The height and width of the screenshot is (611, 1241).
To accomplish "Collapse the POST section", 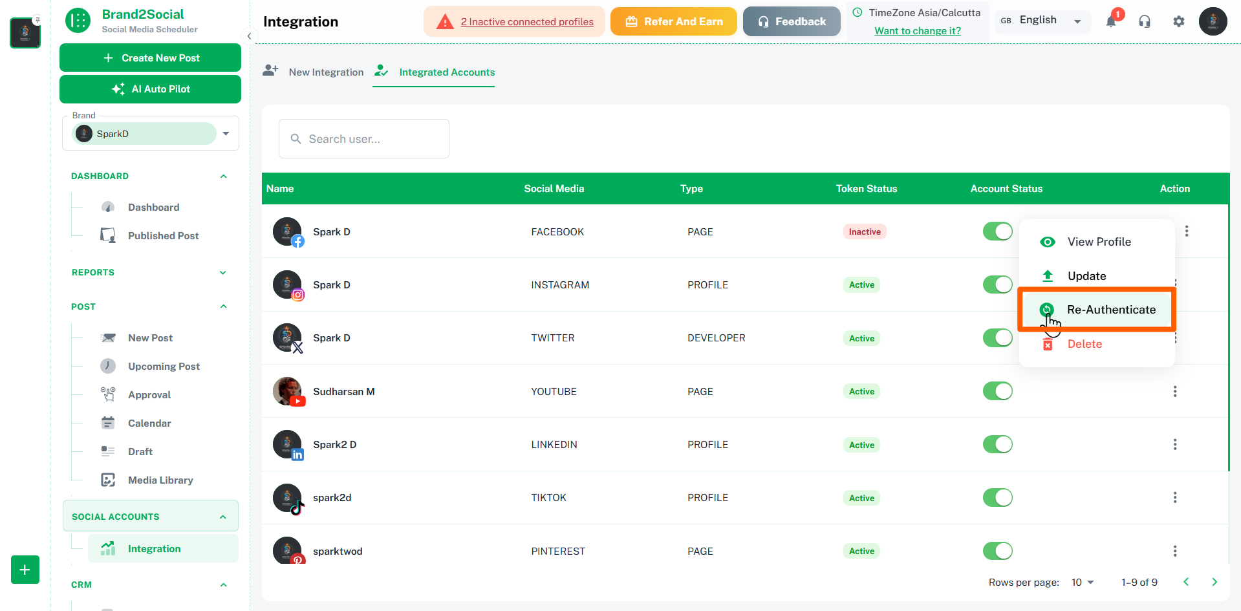I will (x=223, y=306).
